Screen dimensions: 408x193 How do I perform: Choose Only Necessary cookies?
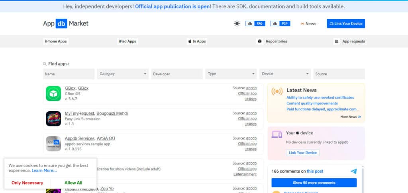coord(27,183)
